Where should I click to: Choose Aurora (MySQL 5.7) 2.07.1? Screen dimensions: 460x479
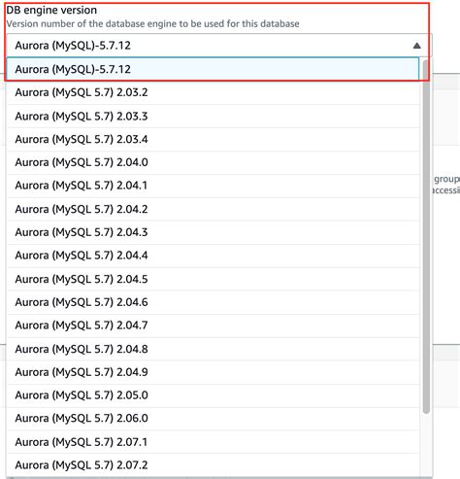213,442
